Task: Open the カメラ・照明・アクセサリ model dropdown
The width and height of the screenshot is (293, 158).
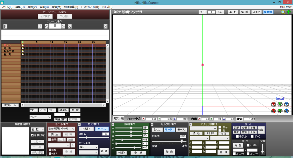Action: 62,129
